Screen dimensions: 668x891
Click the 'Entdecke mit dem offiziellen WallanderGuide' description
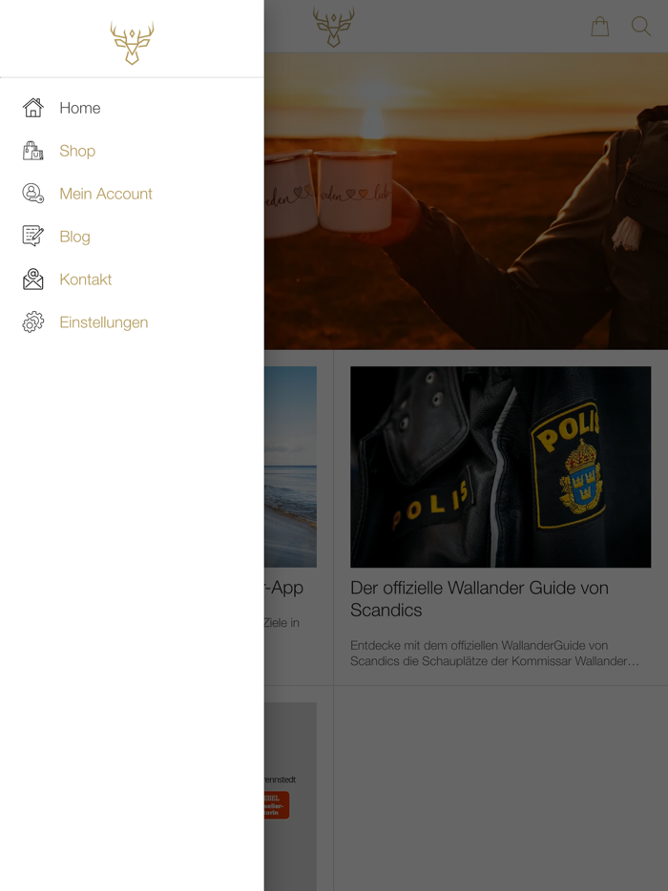click(494, 653)
